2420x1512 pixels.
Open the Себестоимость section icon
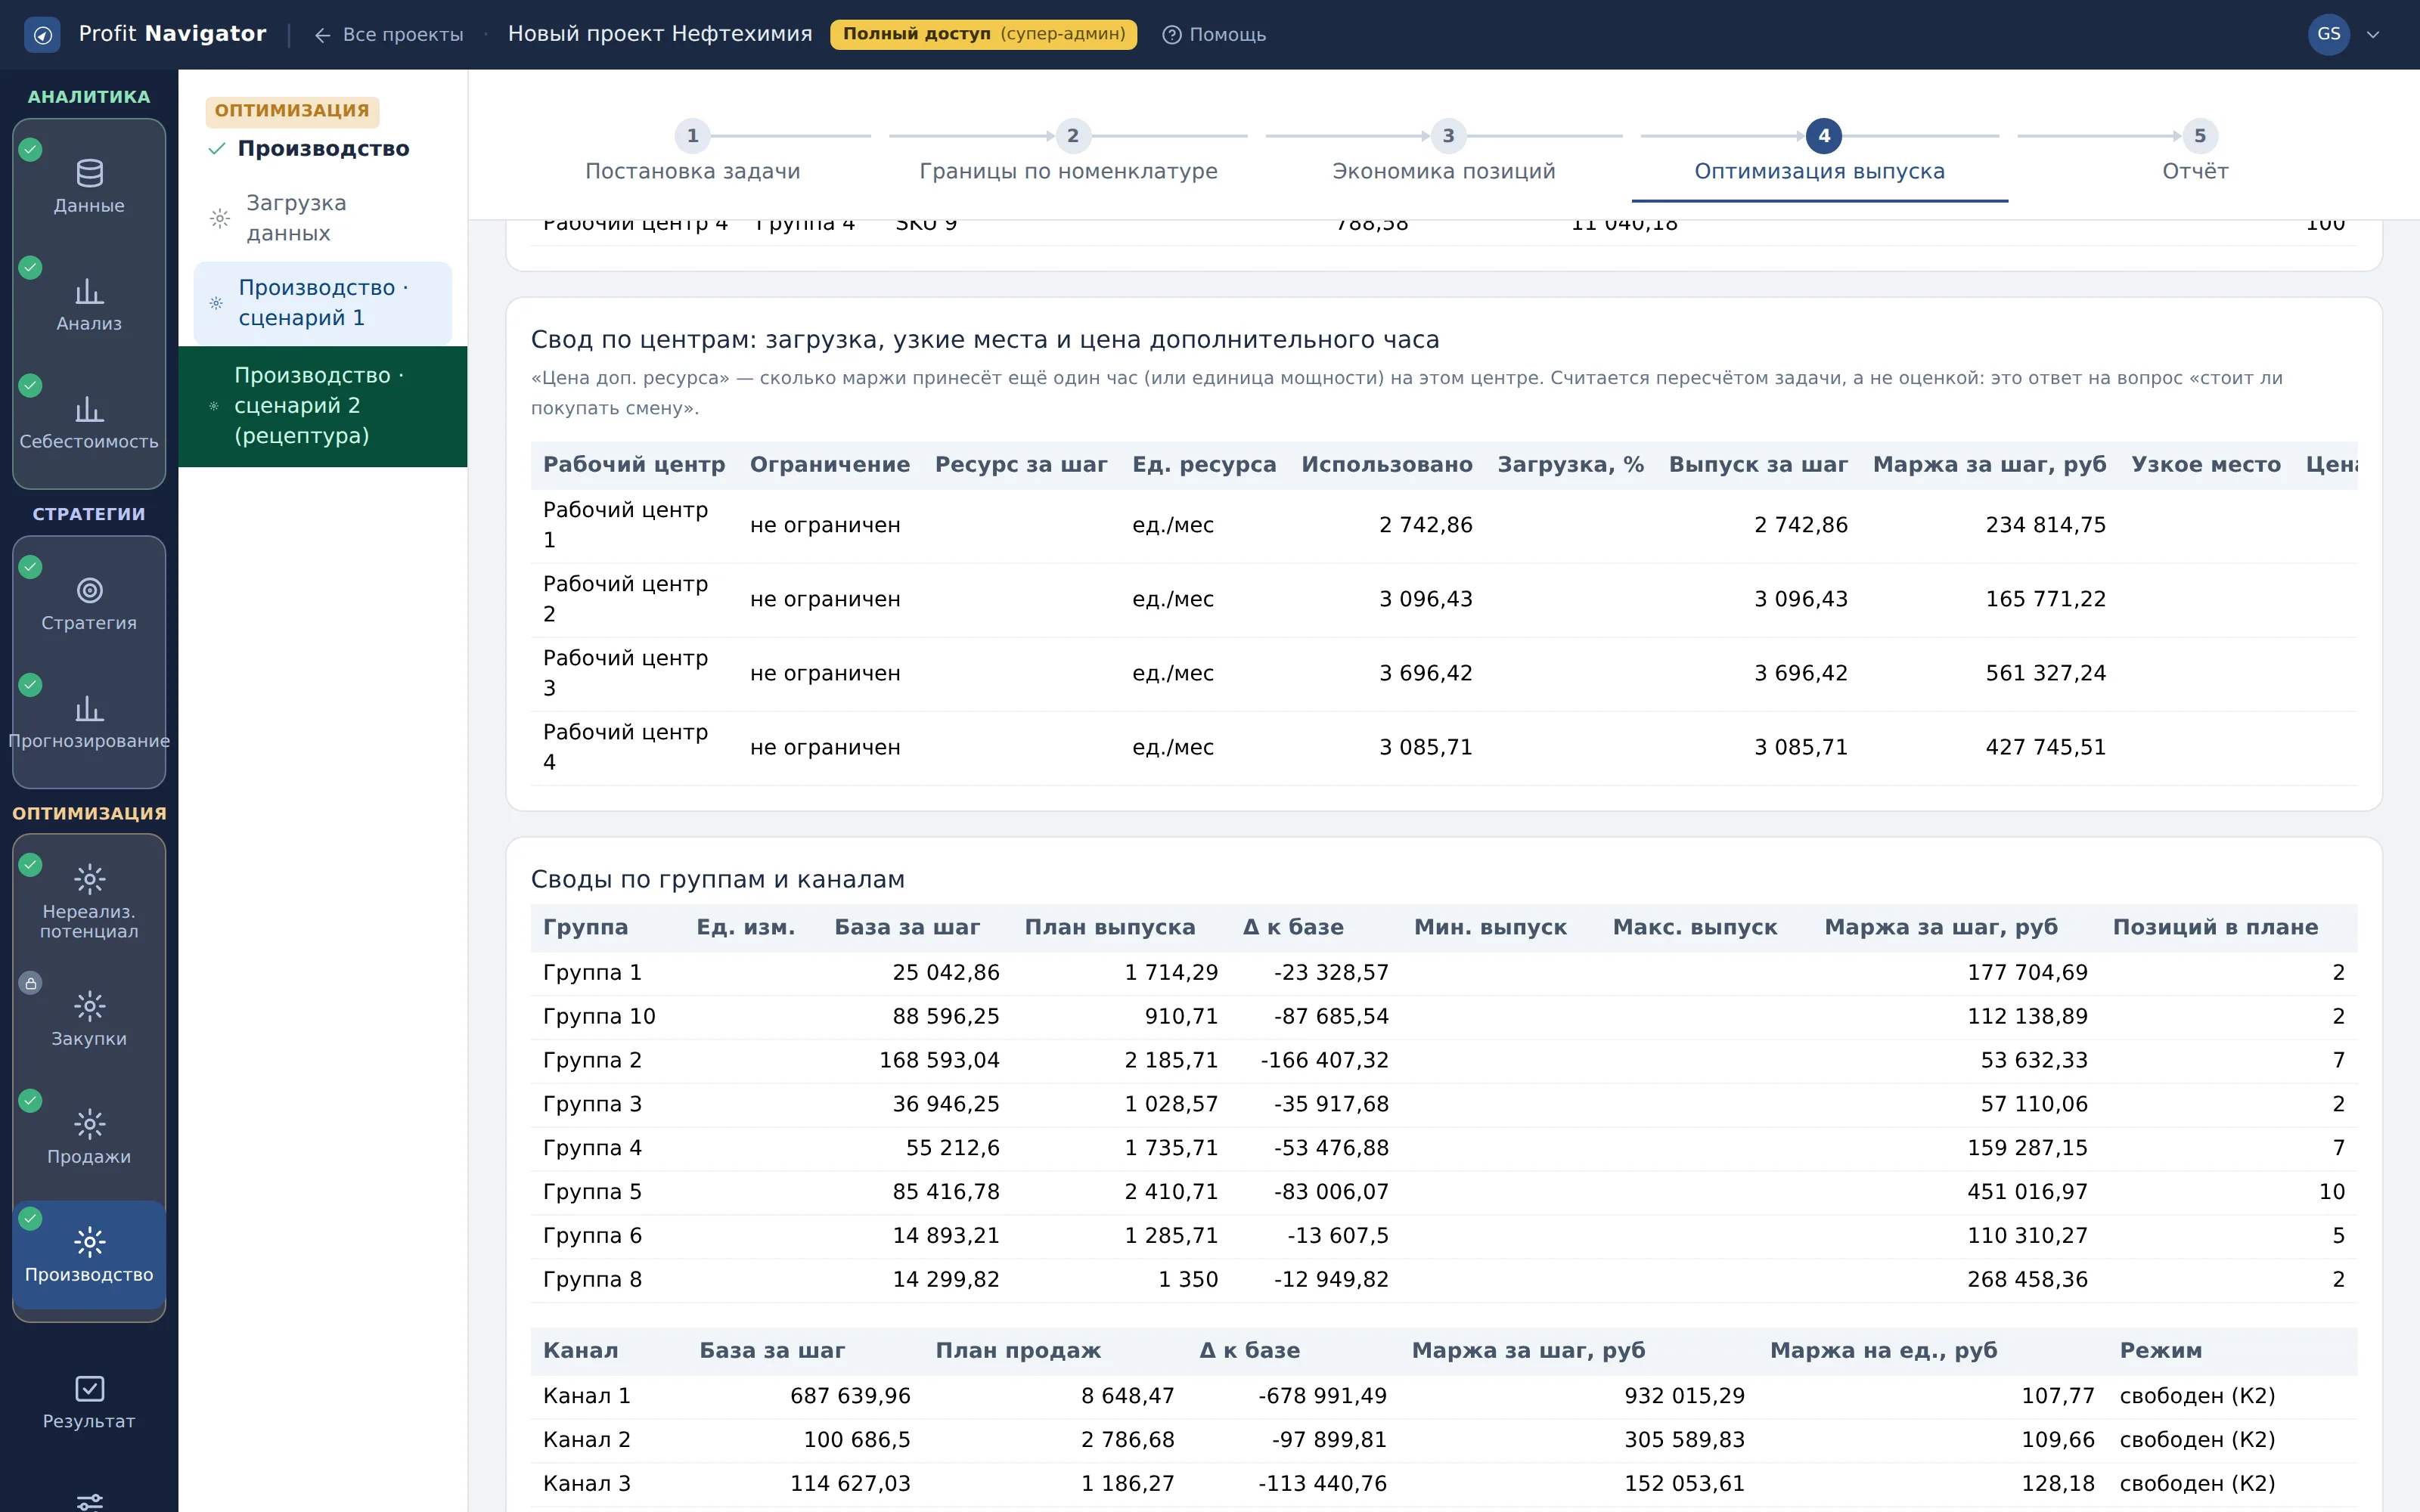click(x=89, y=409)
